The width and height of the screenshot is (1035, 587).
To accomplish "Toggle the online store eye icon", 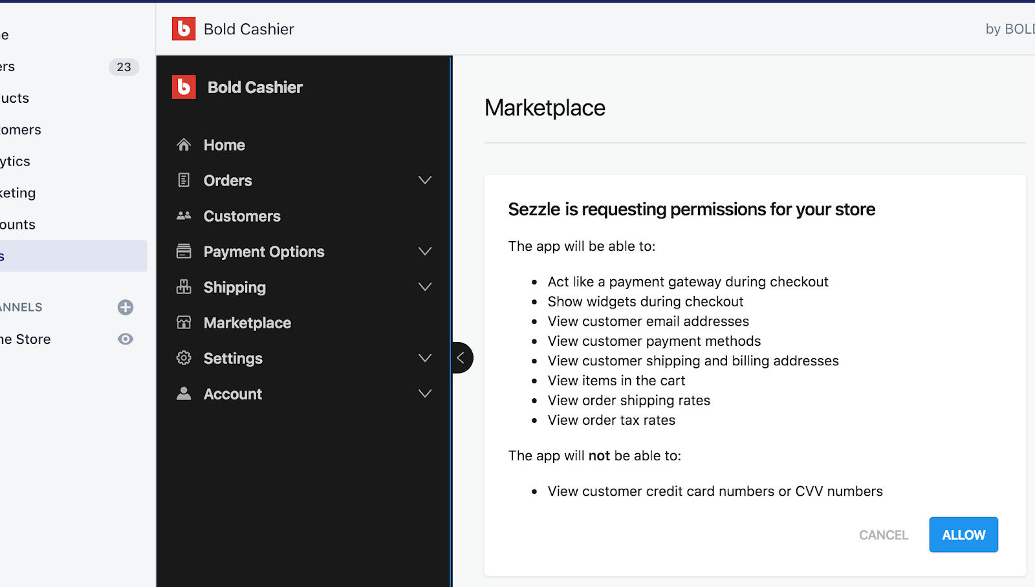I will (x=125, y=339).
